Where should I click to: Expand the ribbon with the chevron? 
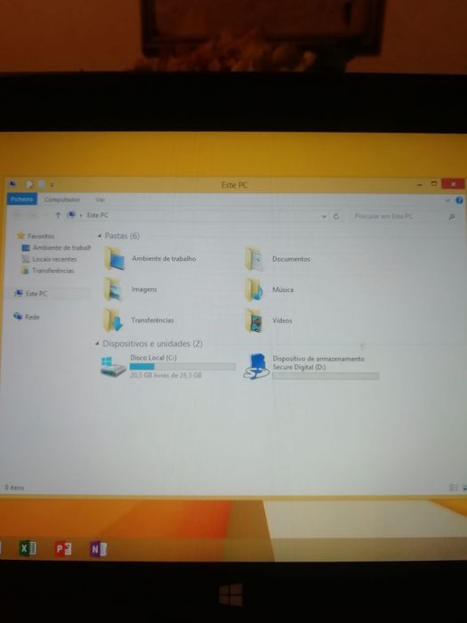[x=448, y=200]
